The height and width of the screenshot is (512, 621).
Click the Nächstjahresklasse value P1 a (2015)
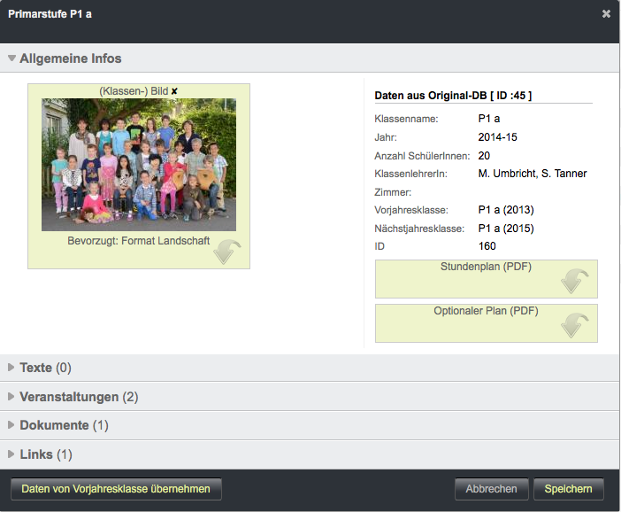pyautogui.click(x=506, y=229)
